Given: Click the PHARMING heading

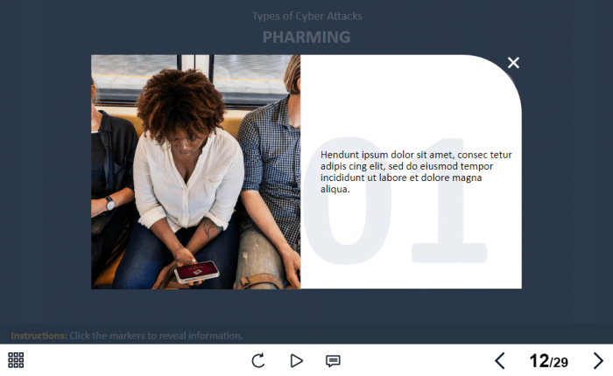Looking at the screenshot, I should (306, 37).
